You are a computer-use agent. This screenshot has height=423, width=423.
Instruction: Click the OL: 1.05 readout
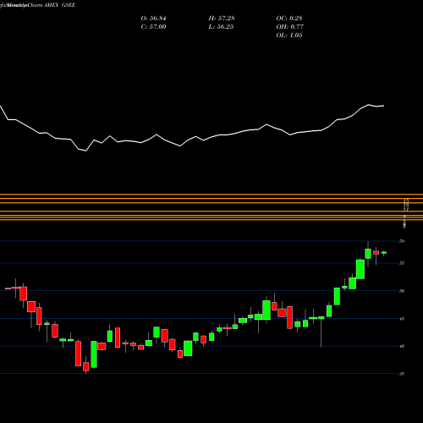tap(289, 36)
